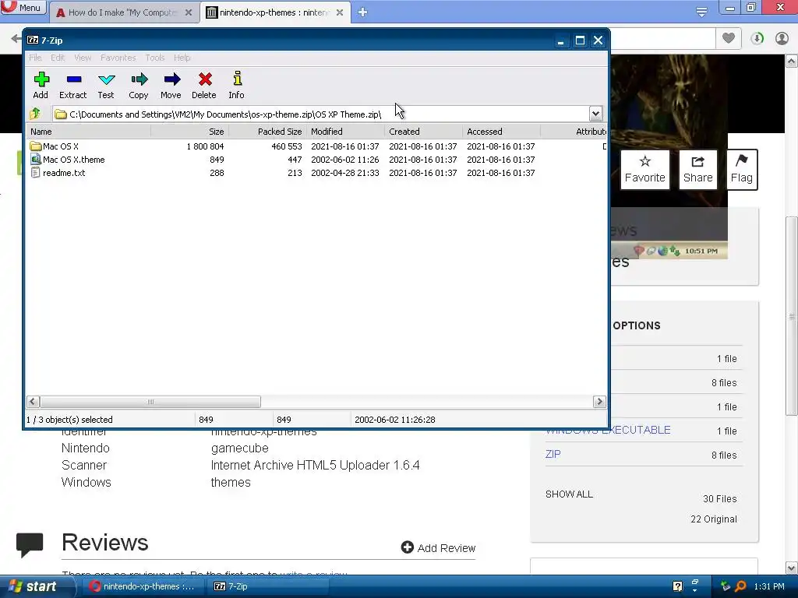Select the Copy toolbar icon
This screenshot has width=798, height=598.
click(139, 85)
